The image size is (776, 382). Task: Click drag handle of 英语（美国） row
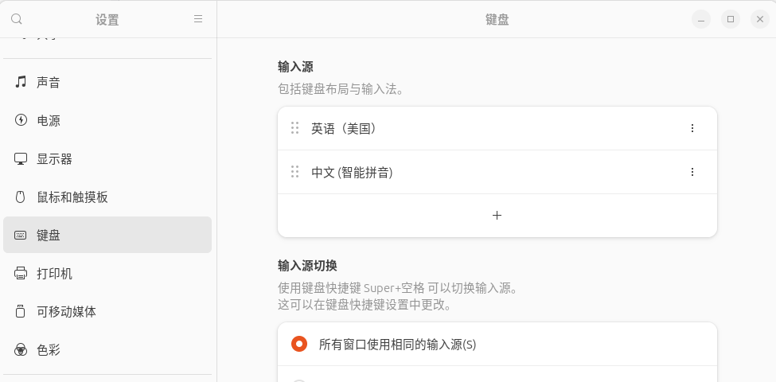pos(295,128)
